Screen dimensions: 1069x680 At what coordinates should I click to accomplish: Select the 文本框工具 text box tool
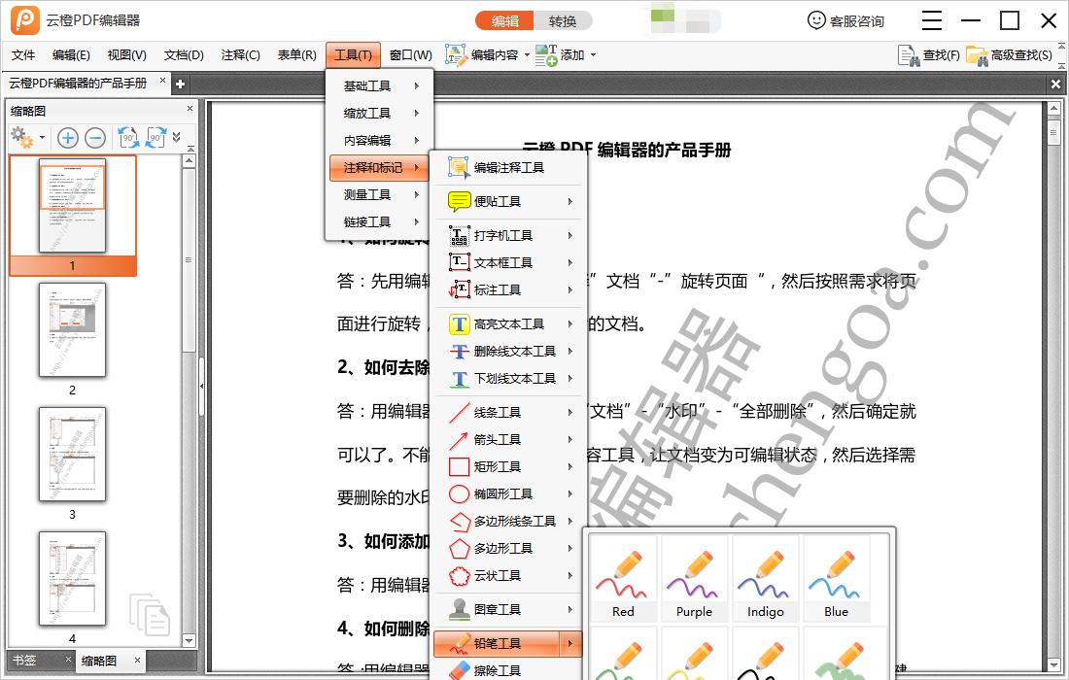(508, 263)
